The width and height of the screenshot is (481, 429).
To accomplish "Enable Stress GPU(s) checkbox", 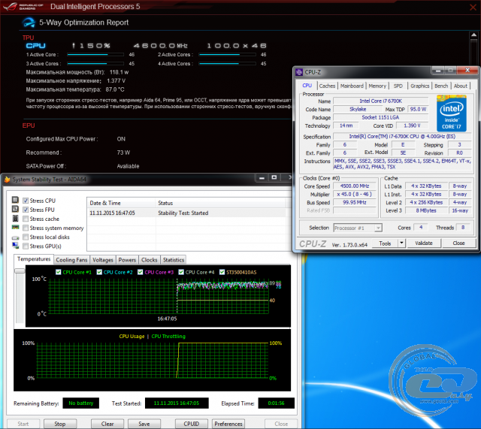I will tap(26, 246).
